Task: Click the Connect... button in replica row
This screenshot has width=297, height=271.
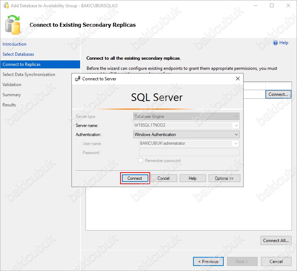Action: coord(278,94)
